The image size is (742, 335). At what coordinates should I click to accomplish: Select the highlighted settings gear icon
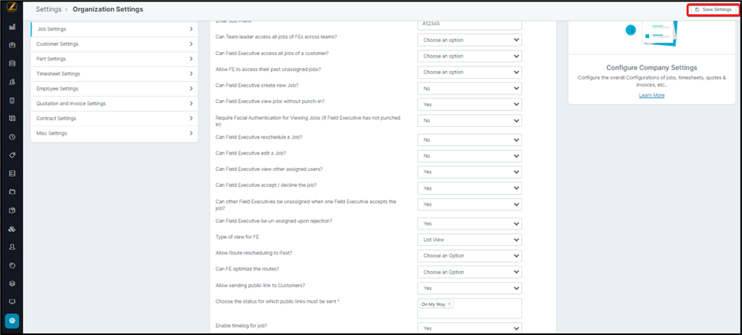(x=12, y=321)
